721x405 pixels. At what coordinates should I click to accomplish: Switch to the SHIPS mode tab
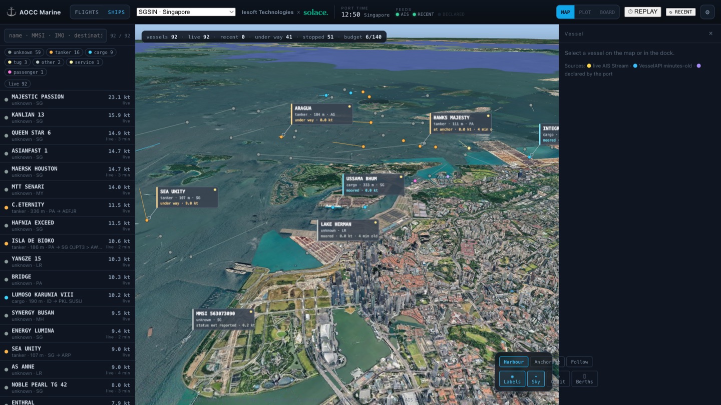pyautogui.click(x=116, y=12)
